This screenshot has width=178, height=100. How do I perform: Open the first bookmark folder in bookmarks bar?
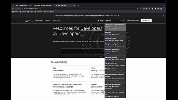click(15, 12)
